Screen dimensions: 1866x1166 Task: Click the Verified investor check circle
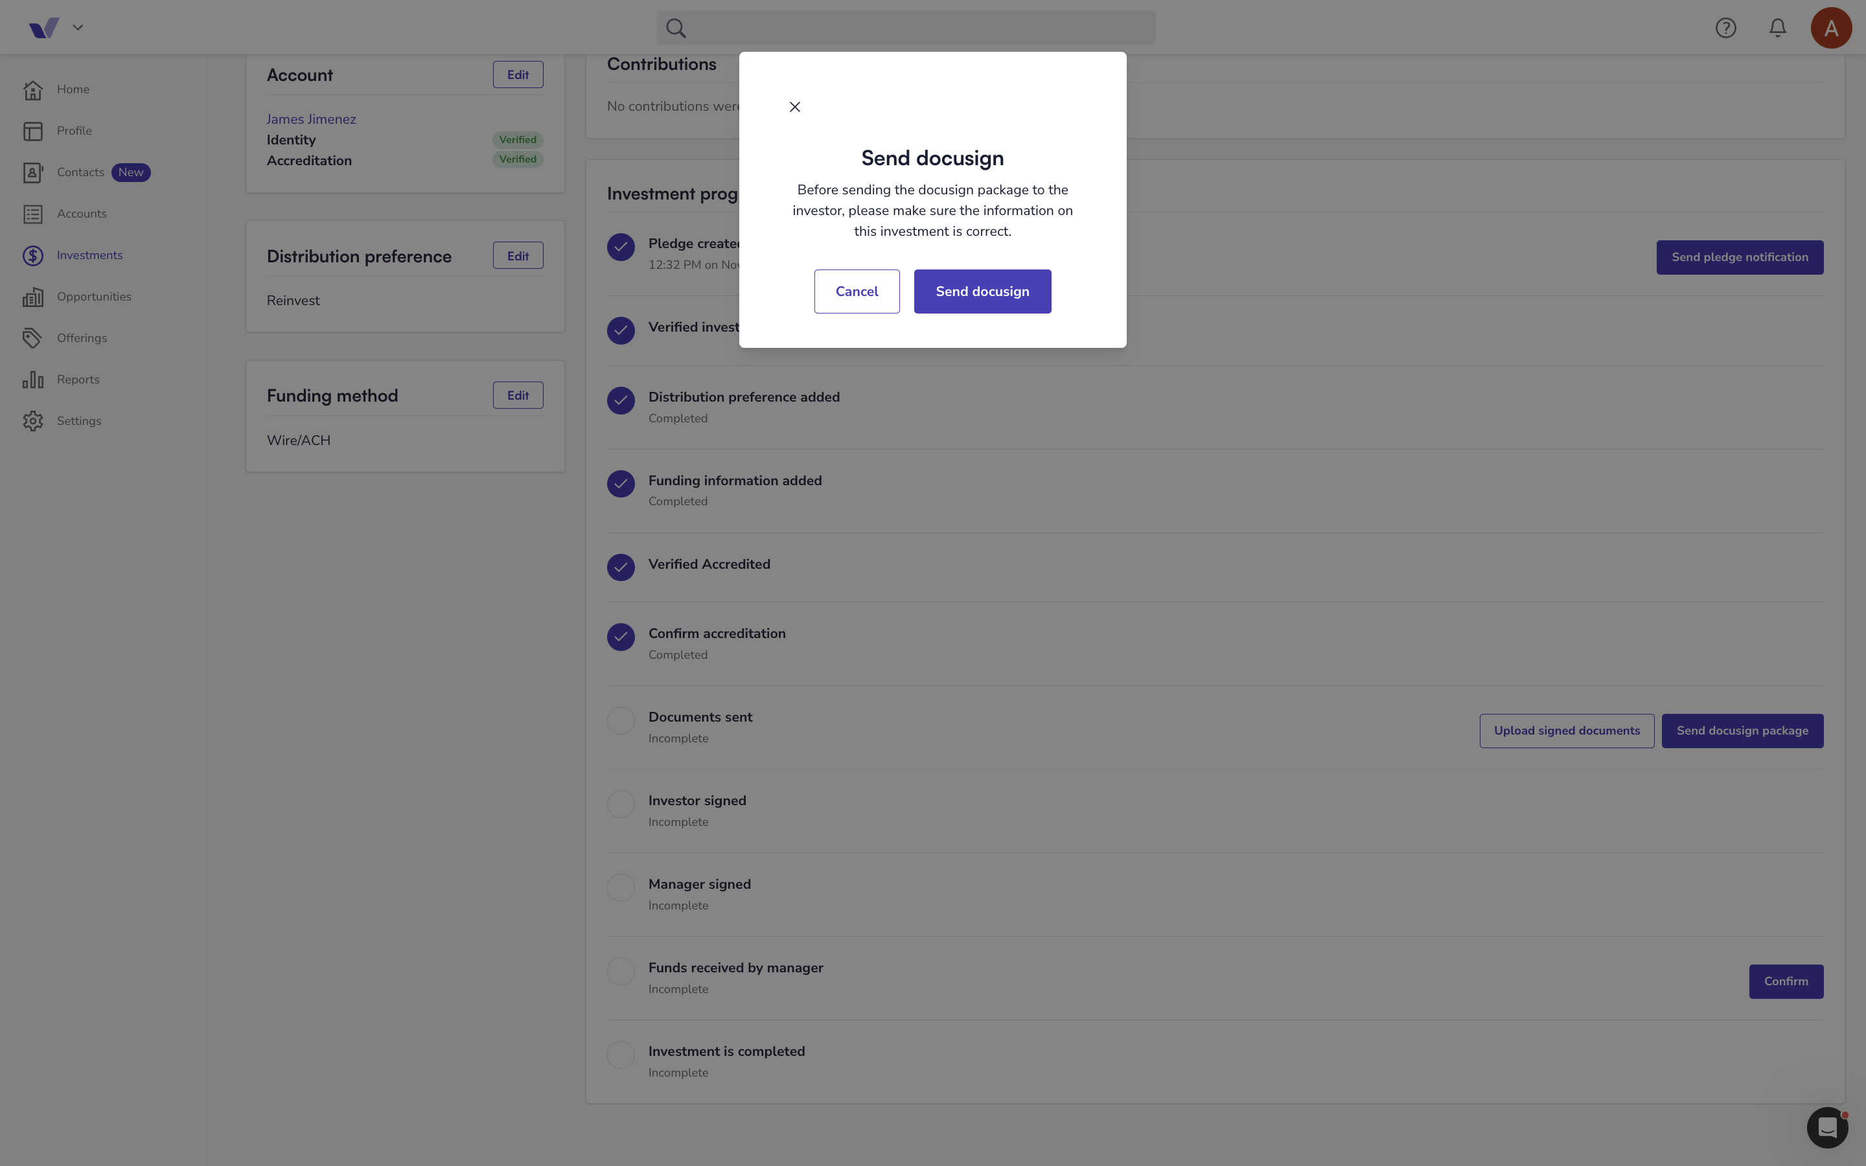point(621,331)
